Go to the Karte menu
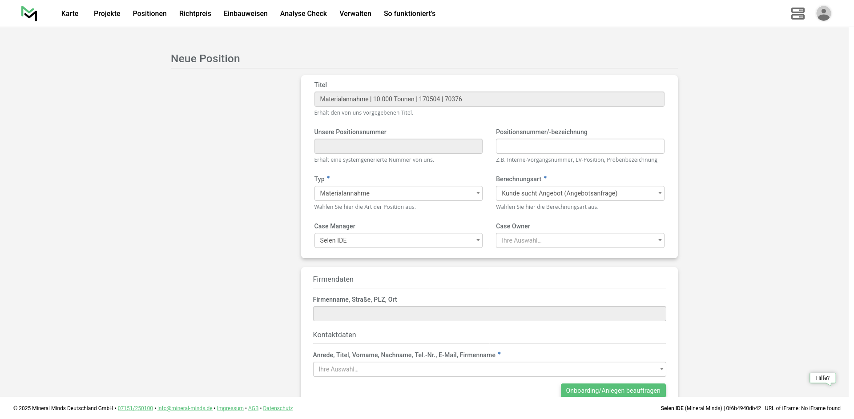854x419 pixels. 70,14
